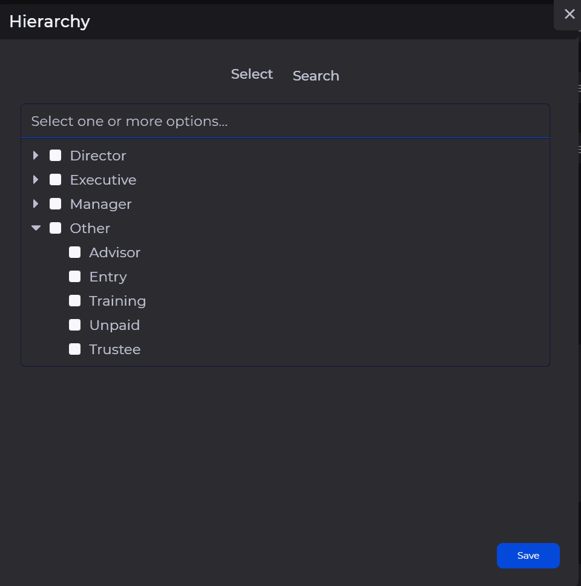Expand the Director tree node arrow
Viewport: 581px width, 586px height.
[x=36, y=156]
